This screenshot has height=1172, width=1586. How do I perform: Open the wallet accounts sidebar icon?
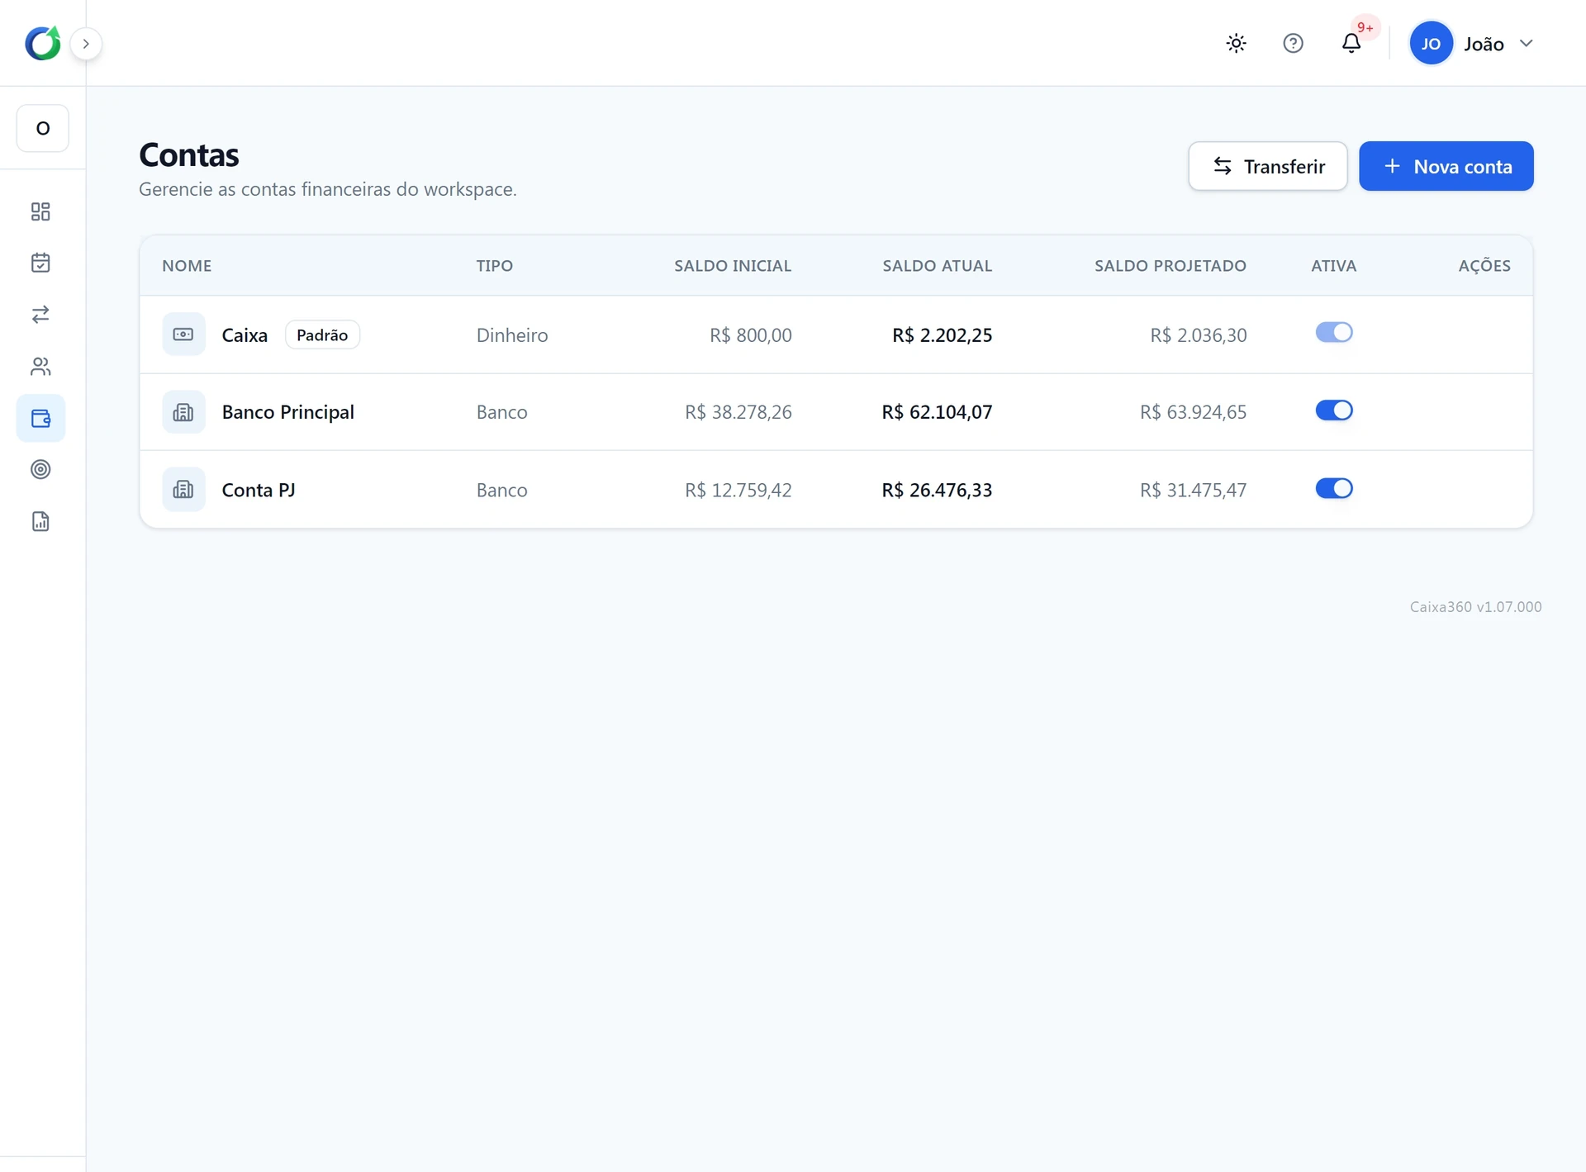pos(40,418)
